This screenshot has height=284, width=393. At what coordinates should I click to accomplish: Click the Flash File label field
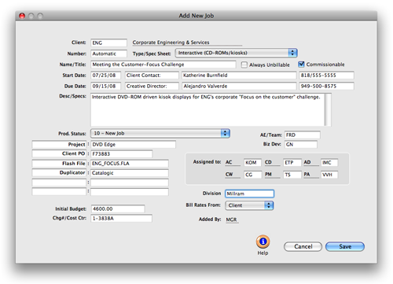click(59, 164)
